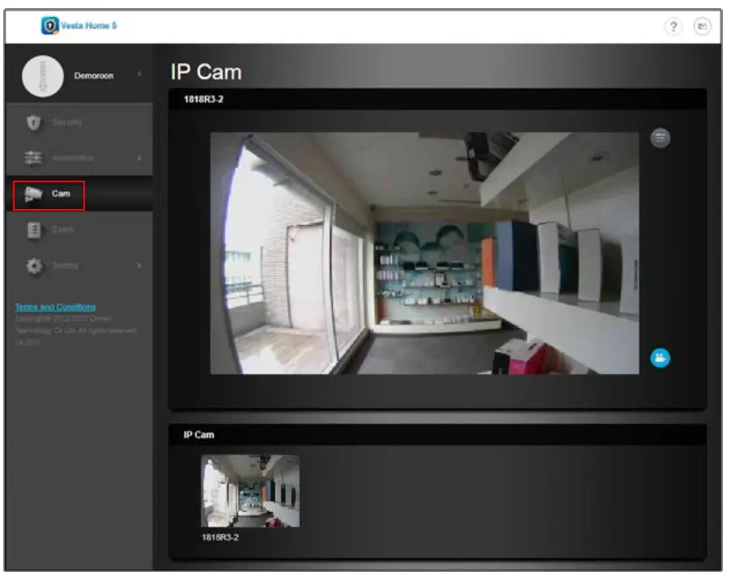Open the help question mark icon
Viewport: 731px width, 576px height.
pyautogui.click(x=673, y=27)
